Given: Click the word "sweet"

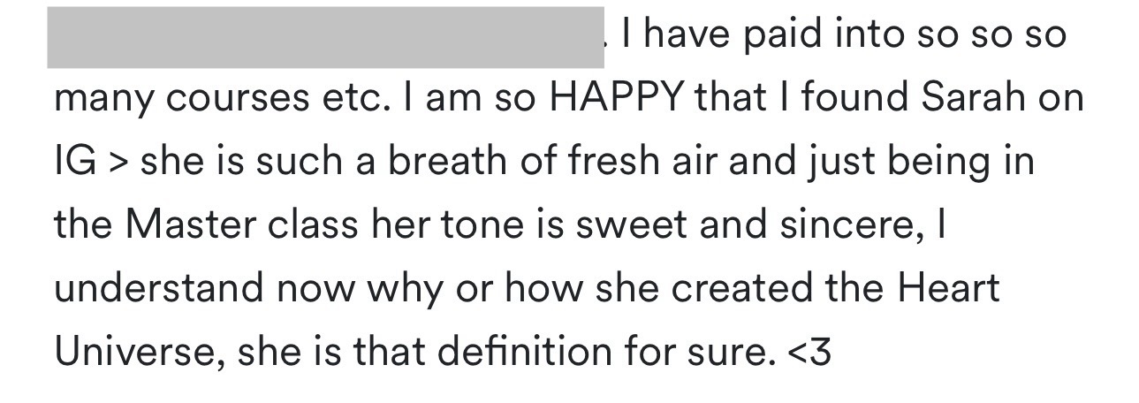Looking at the screenshot, I should (x=631, y=226).
